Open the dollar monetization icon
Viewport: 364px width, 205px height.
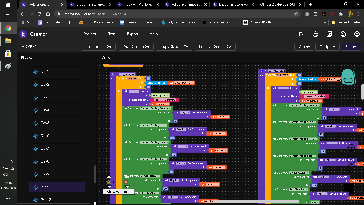(343, 34)
